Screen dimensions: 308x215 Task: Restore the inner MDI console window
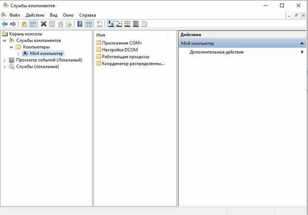tap(296, 15)
